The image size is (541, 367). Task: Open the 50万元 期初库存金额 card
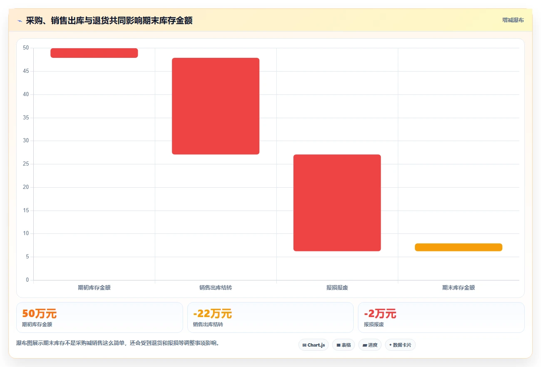(99, 317)
